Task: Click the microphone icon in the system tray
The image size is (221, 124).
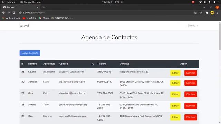Action: (x=210, y=2)
